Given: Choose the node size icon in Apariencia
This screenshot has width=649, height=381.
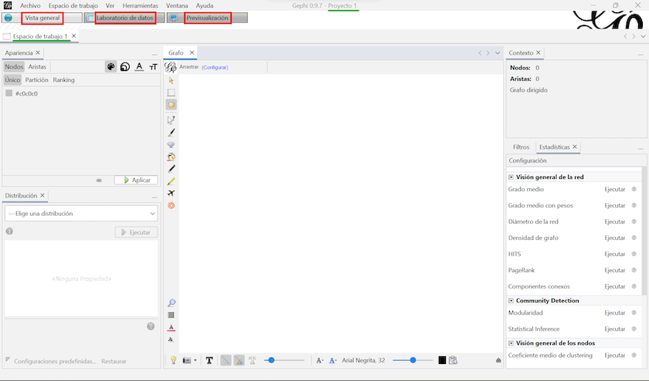Looking at the screenshot, I should coord(125,67).
